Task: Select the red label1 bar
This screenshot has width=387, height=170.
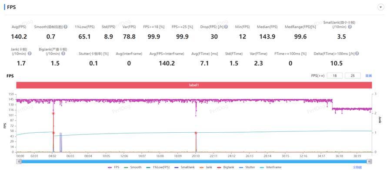Action: [x=194, y=85]
